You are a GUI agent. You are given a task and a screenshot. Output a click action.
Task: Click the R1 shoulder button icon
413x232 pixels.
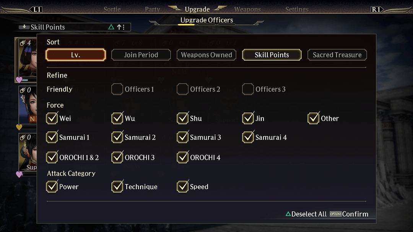(376, 10)
